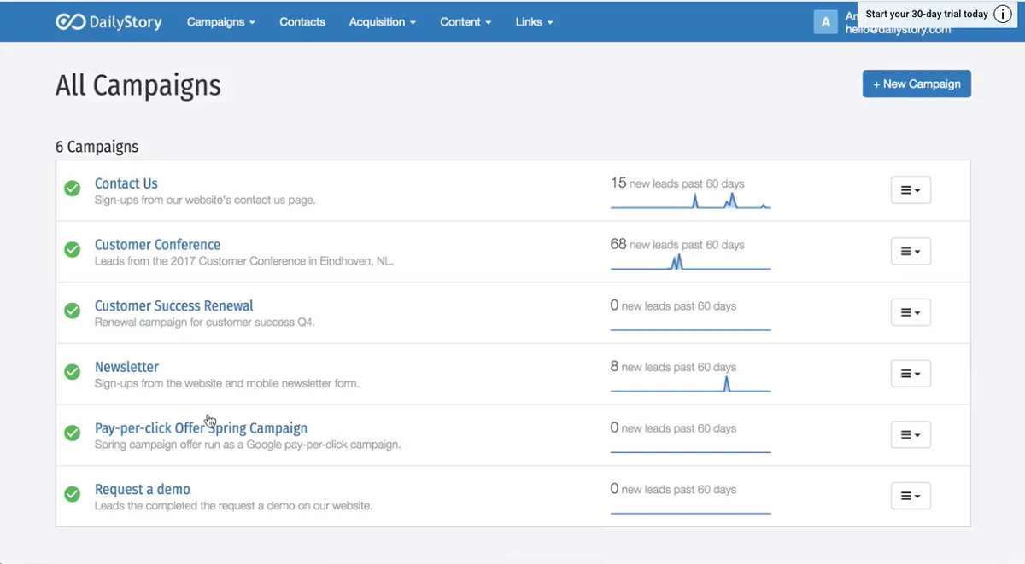The height and width of the screenshot is (564, 1025).
Task: Click the green check icon beside Customer Conference
Action: [x=73, y=249]
